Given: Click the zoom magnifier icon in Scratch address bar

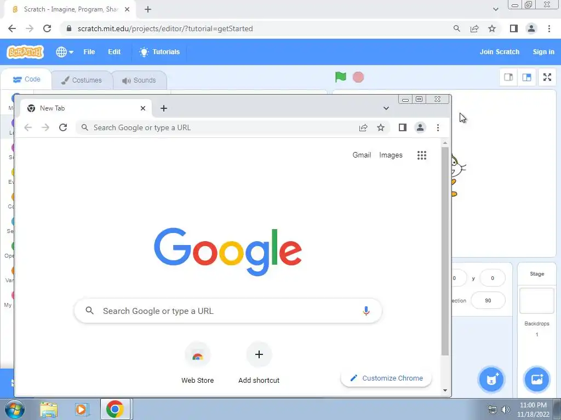Looking at the screenshot, I should 456,28.
